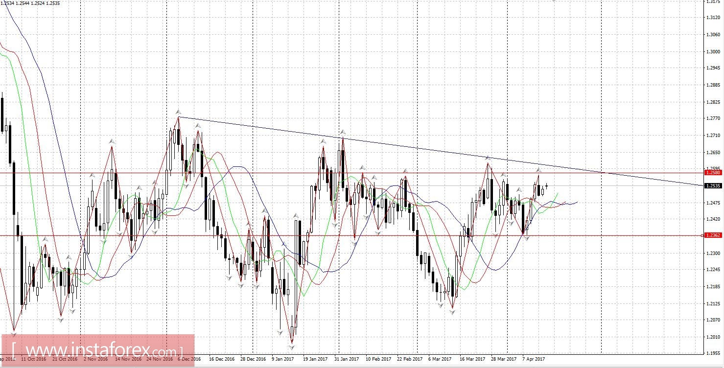This screenshot has height=368, width=724.
Task: Click the down fractal arrow below the January 2017 lowest low
Action: pyautogui.click(x=292, y=347)
